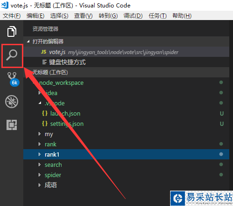Viewport: 233px width, 206px height.
Task: Expand the search folder arrow
Action: [x=40, y=165]
